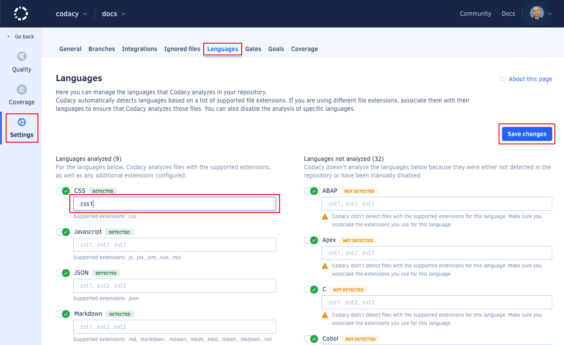
Task: Click the book icon beside About this page
Action: click(502, 79)
